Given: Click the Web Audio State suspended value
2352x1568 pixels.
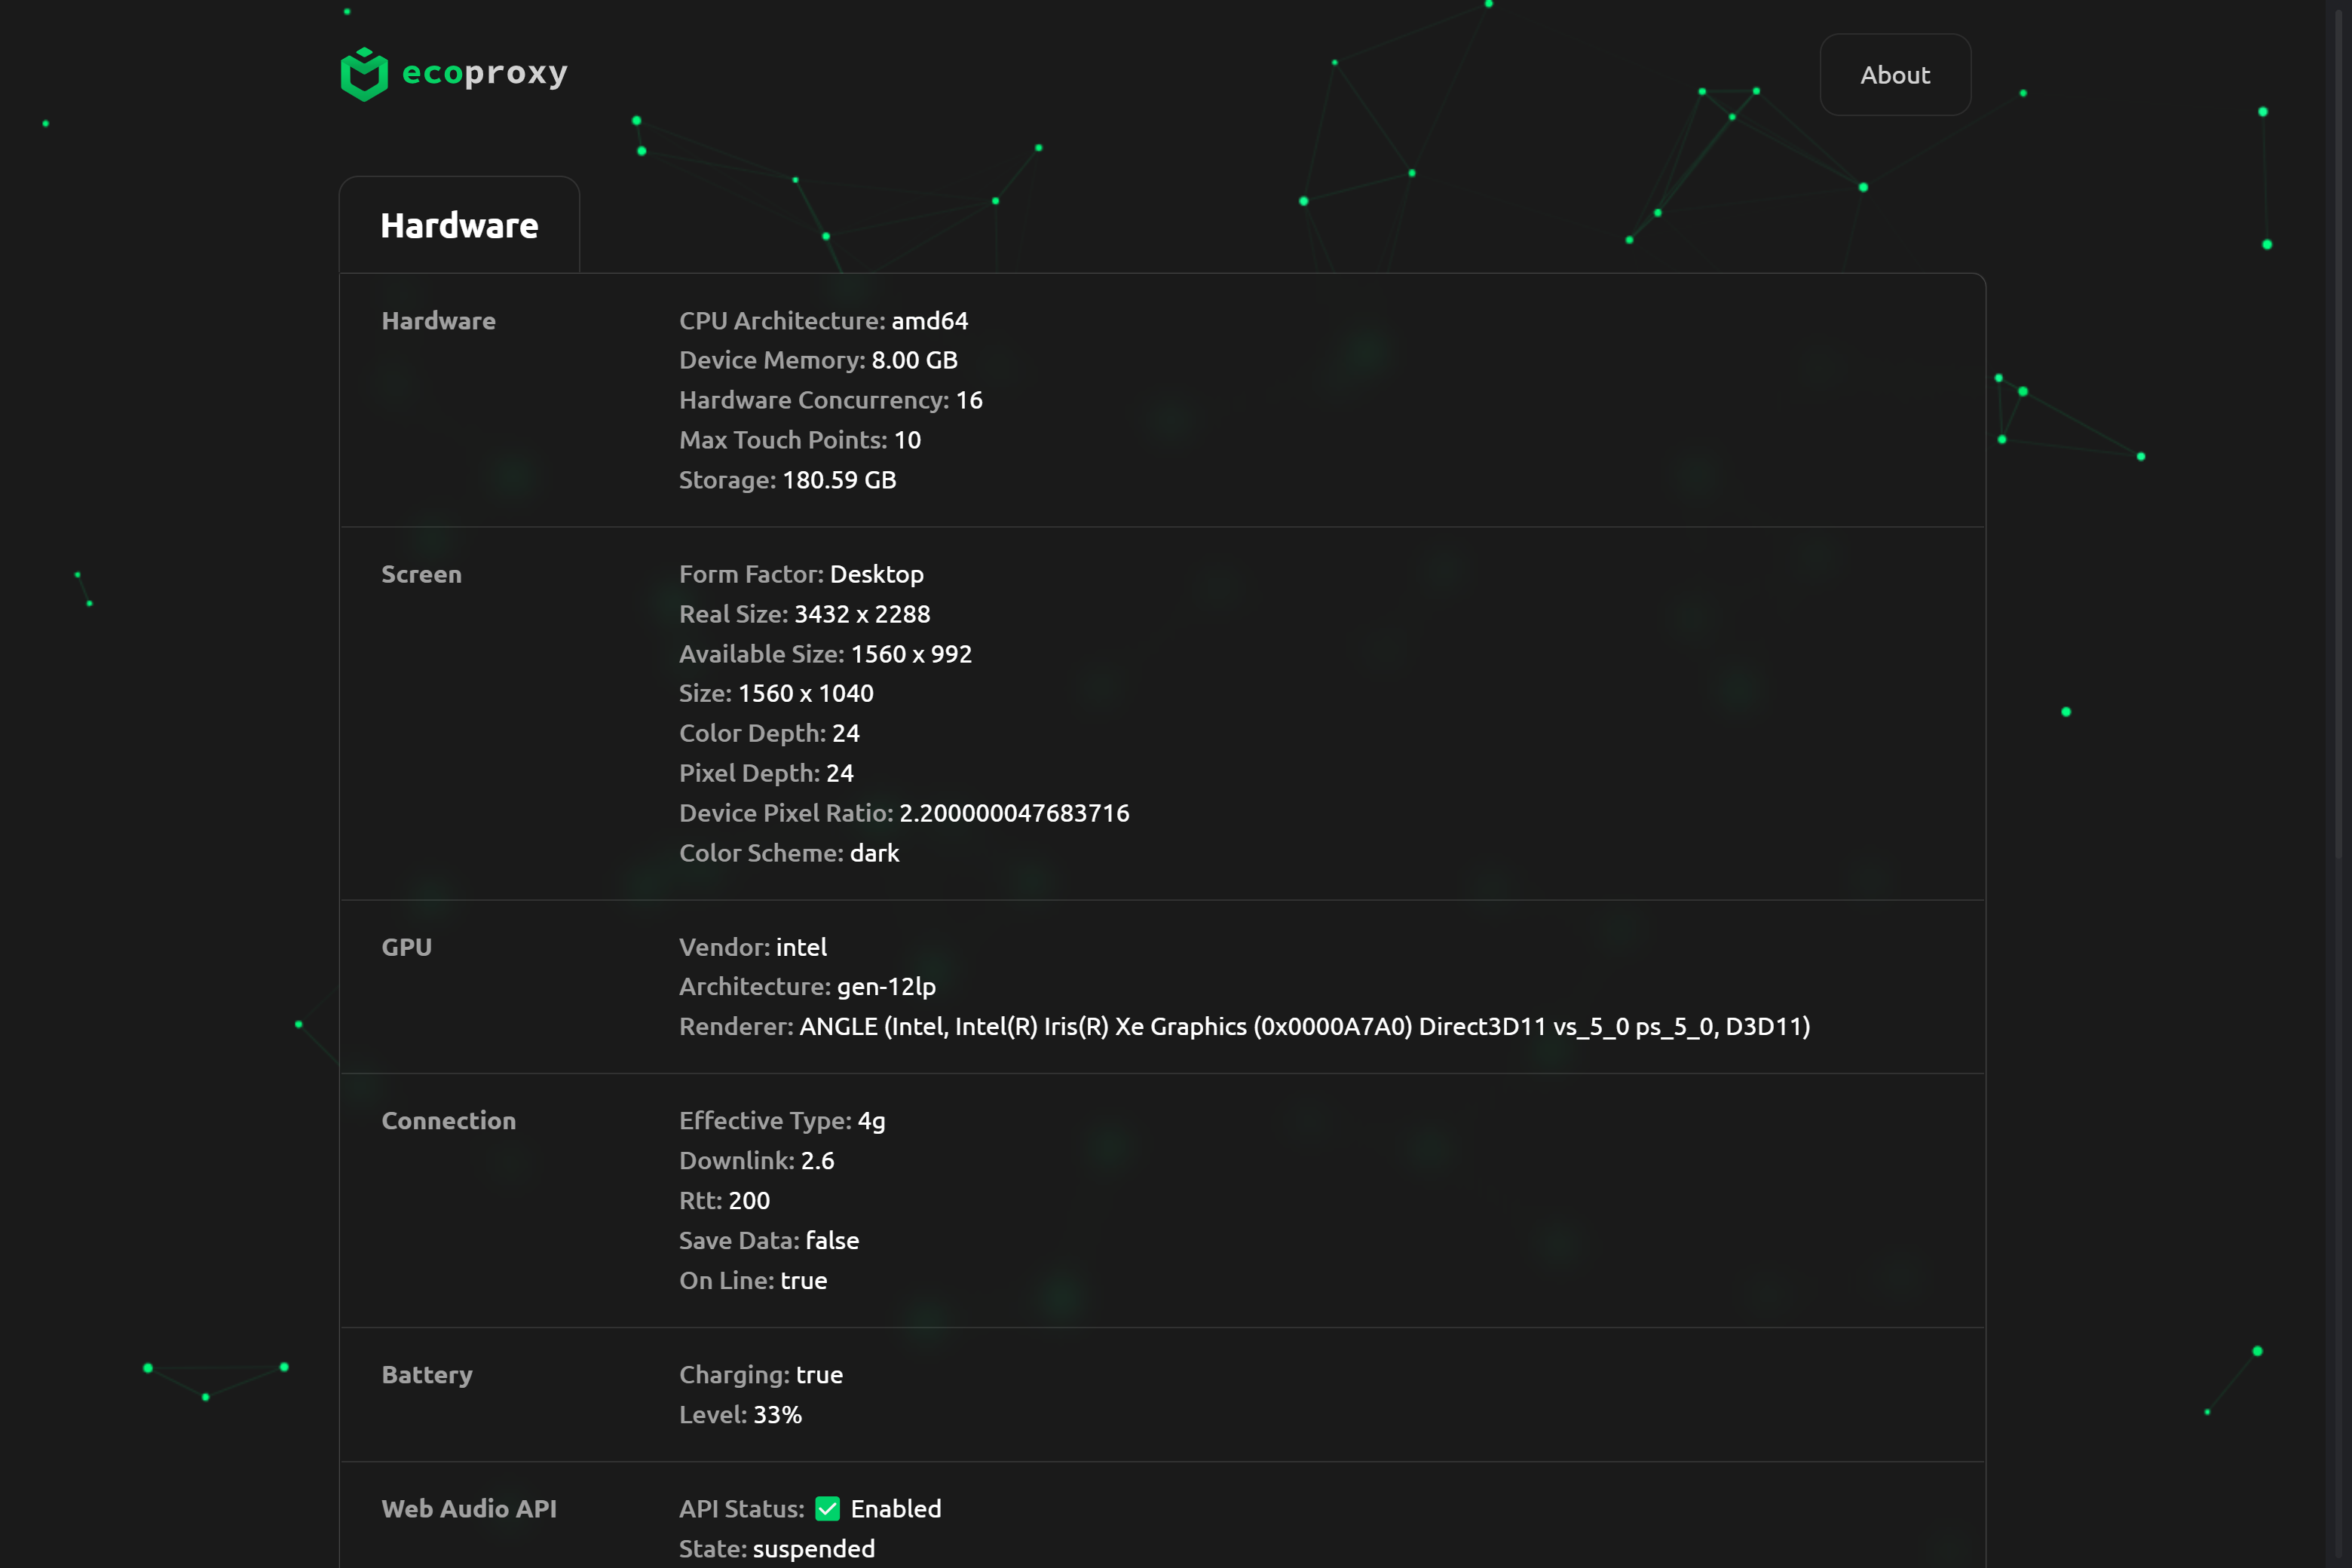Looking at the screenshot, I should click(813, 1549).
